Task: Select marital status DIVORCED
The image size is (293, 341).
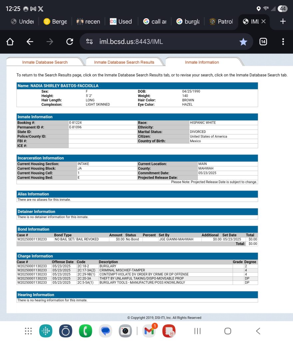Action: click(x=198, y=132)
